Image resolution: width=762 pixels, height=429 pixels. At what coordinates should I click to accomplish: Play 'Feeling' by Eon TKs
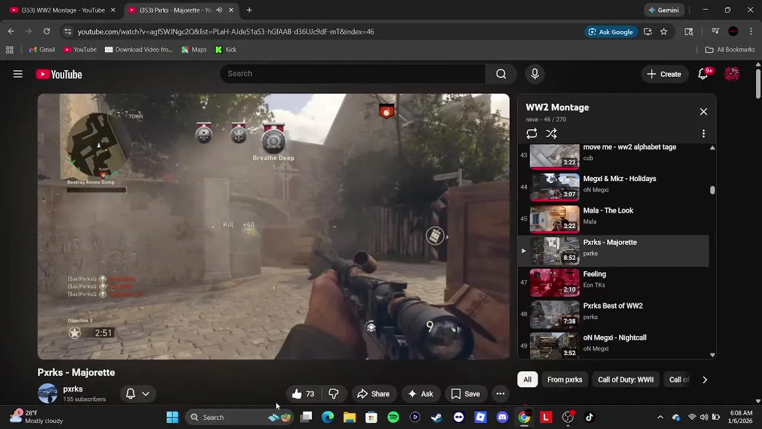coord(614,282)
